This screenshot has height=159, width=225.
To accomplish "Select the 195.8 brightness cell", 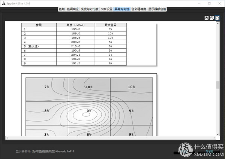I will (x=76, y=29).
